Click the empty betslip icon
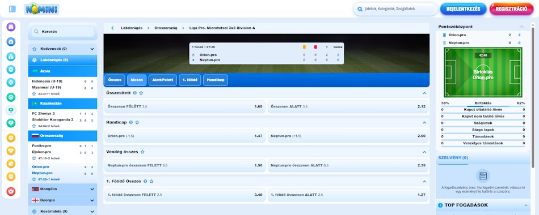The image size is (539, 215). pos(483,176)
